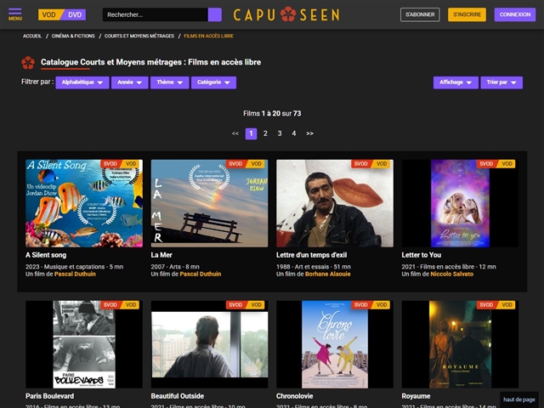Select pagination page 1
This screenshot has height=408, width=544.
[252, 133]
